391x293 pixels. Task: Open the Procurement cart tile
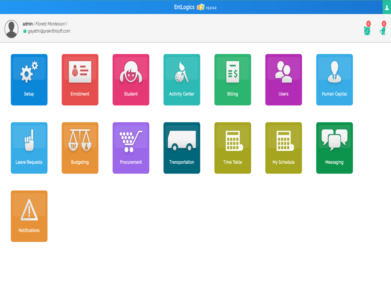point(131,148)
